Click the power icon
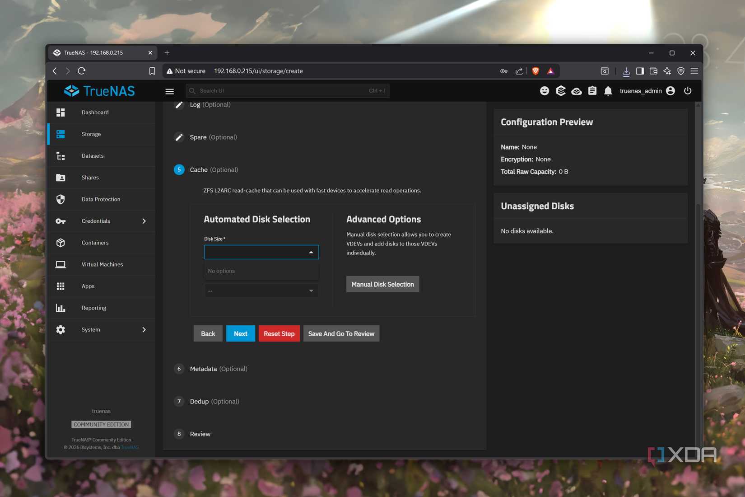 tap(688, 91)
